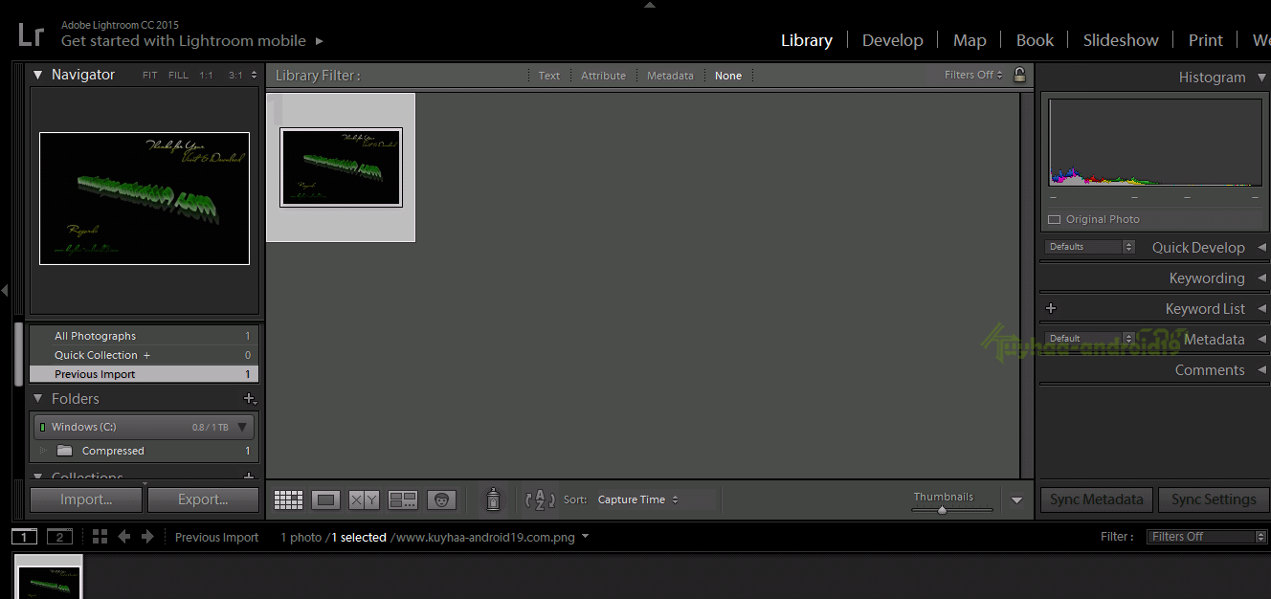Select the Text filter option

(x=549, y=76)
